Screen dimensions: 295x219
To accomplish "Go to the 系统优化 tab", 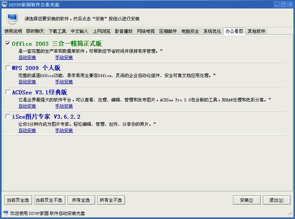I will (x=212, y=31).
